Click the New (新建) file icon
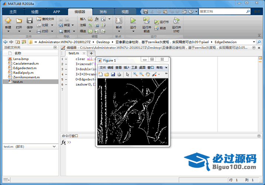265x185 pixels. (8, 21)
